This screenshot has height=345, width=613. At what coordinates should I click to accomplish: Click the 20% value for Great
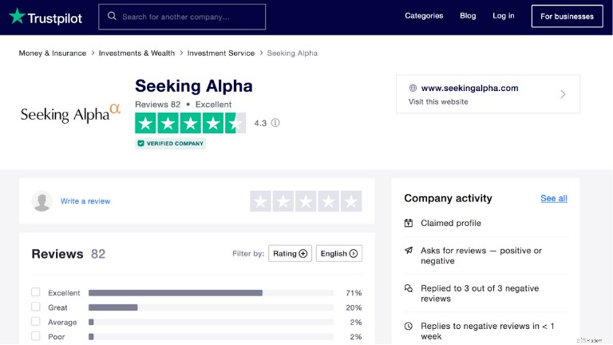(354, 307)
